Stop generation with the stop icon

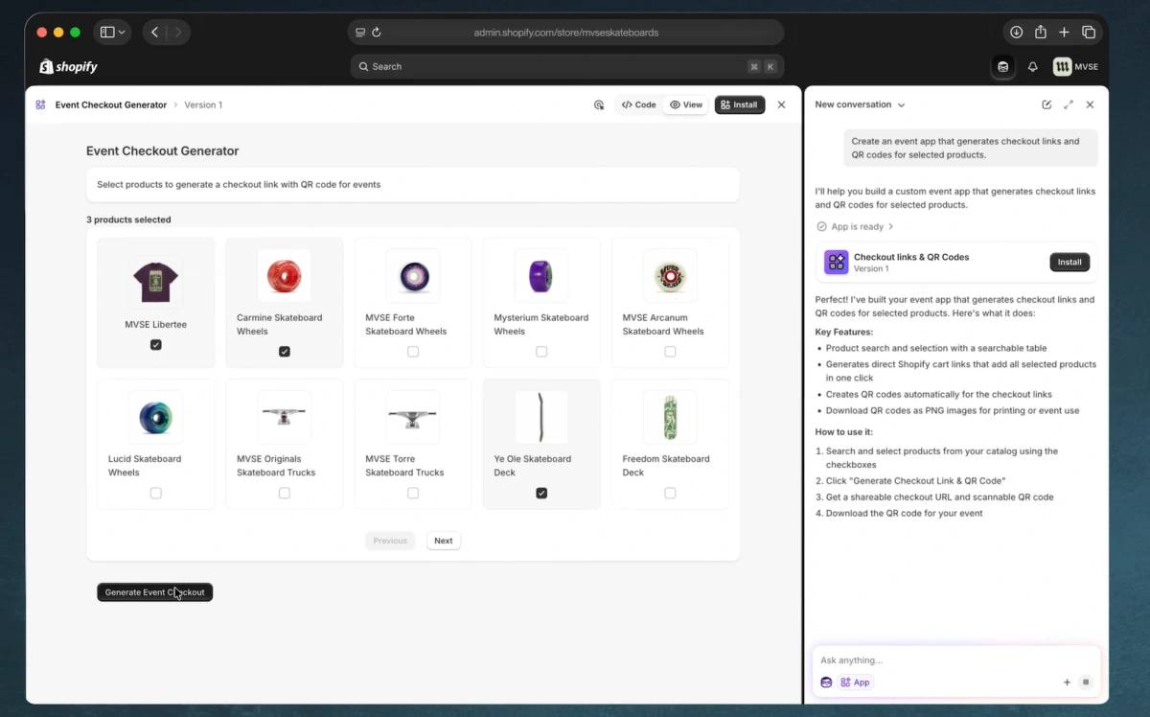coord(1086,682)
